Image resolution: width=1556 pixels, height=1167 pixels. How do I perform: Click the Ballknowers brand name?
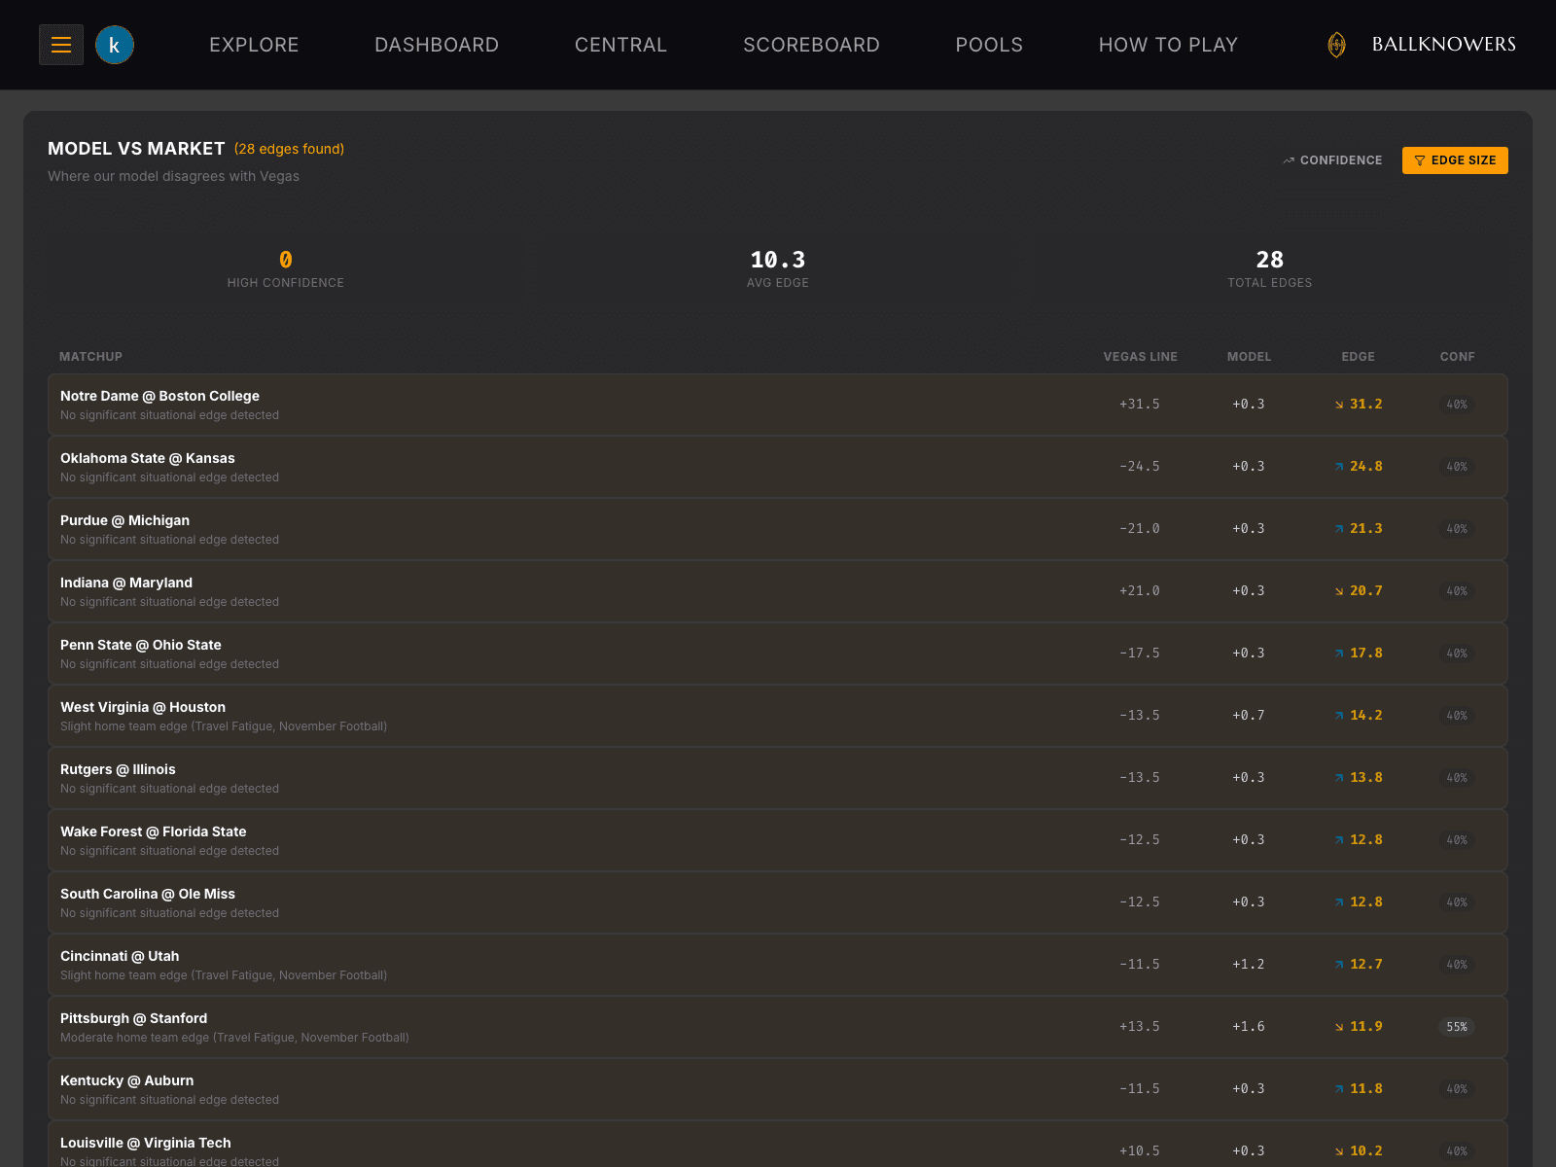tap(1443, 45)
